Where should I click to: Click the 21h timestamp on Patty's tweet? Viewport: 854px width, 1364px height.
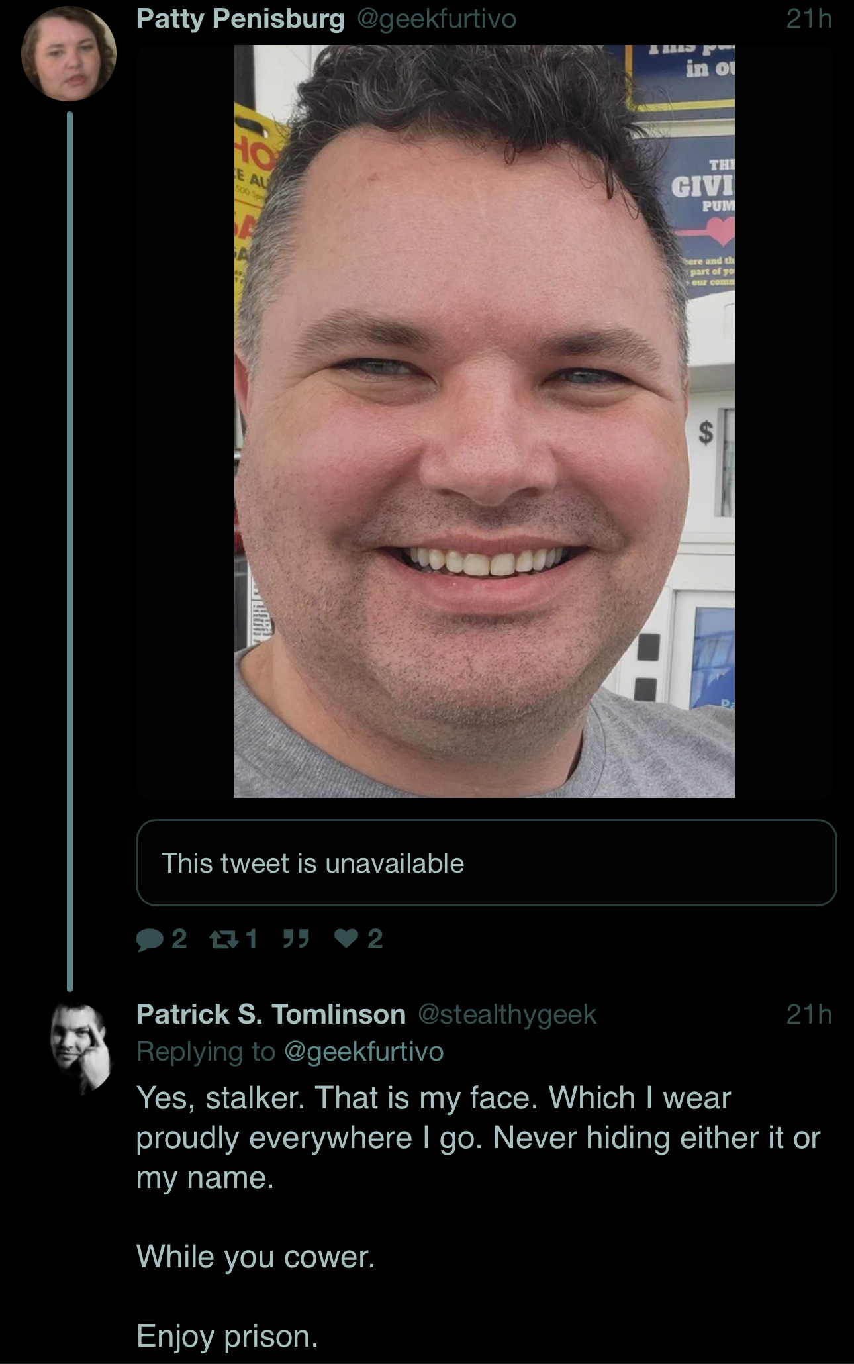point(809,19)
